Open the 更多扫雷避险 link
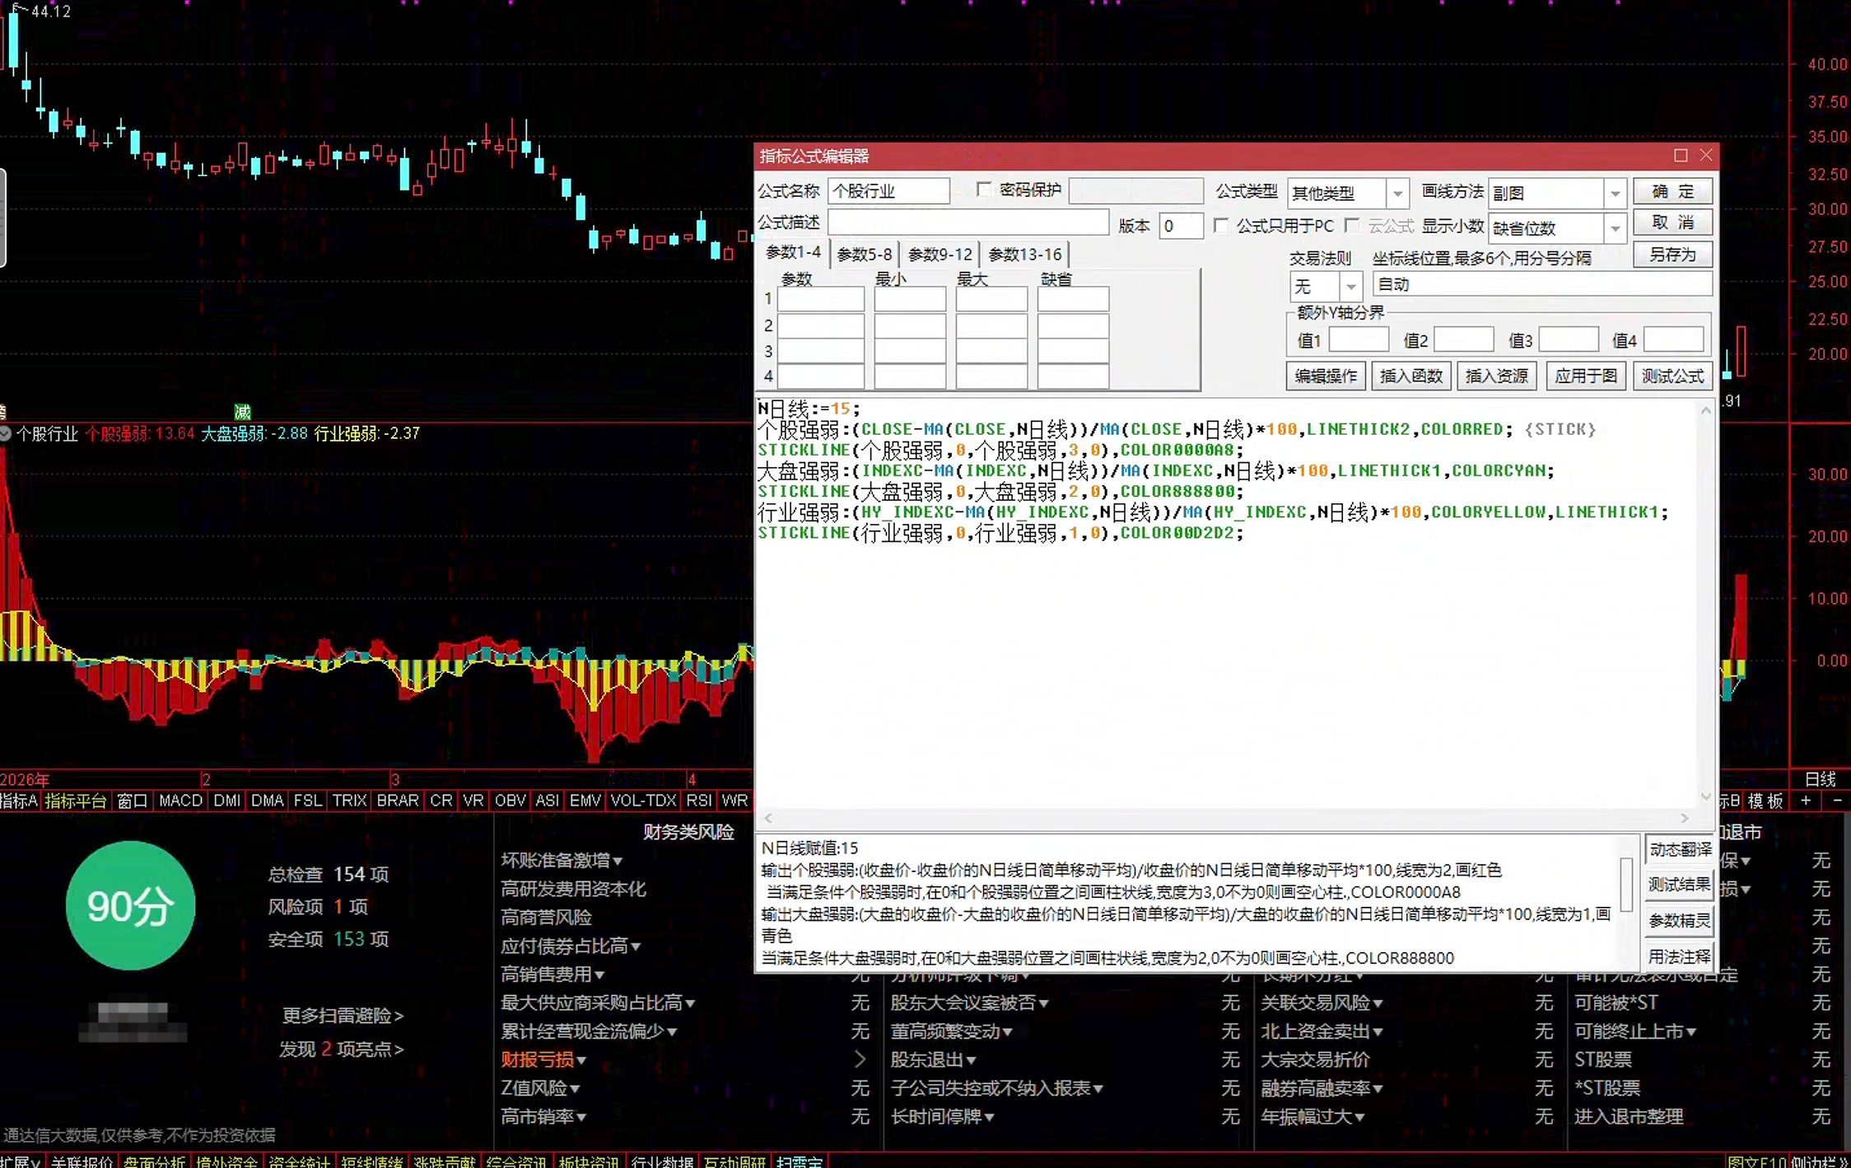The height and width of the screenshot is (1168, 1851). click(343, 1016)
